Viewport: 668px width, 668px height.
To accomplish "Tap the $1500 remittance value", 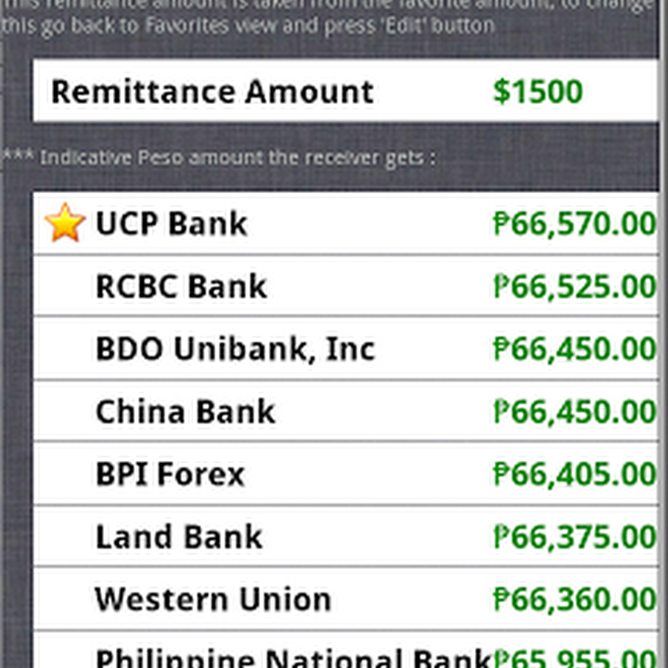I will (538, 92).
